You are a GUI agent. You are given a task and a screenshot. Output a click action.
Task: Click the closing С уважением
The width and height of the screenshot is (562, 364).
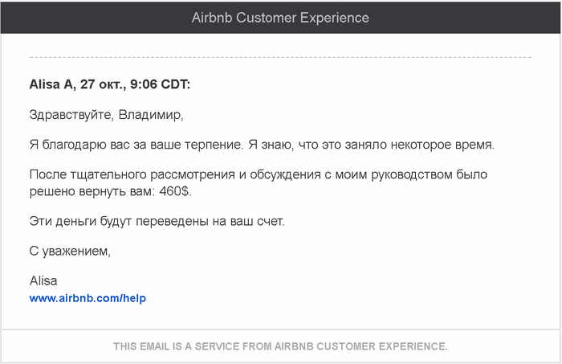[x=69, y=251]
